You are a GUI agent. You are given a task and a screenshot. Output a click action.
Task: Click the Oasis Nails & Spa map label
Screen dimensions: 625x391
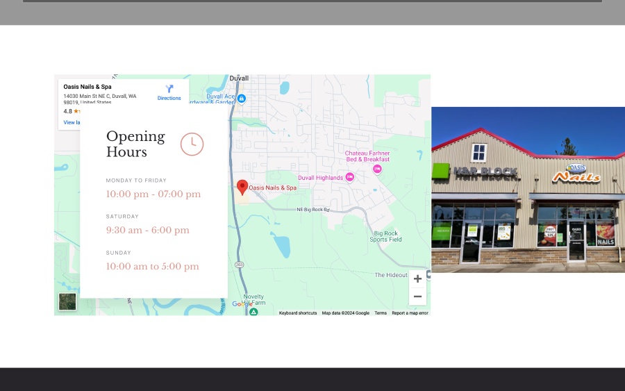[x=273, y=188]
